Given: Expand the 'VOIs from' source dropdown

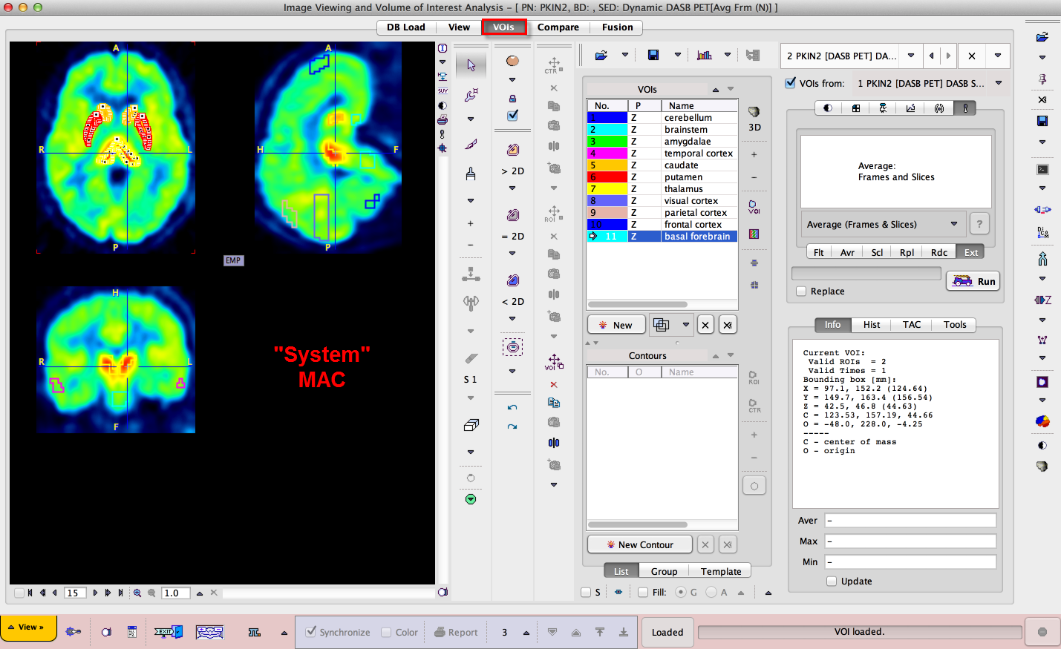Looking at the screenshot, I should [x=999, y=83].
